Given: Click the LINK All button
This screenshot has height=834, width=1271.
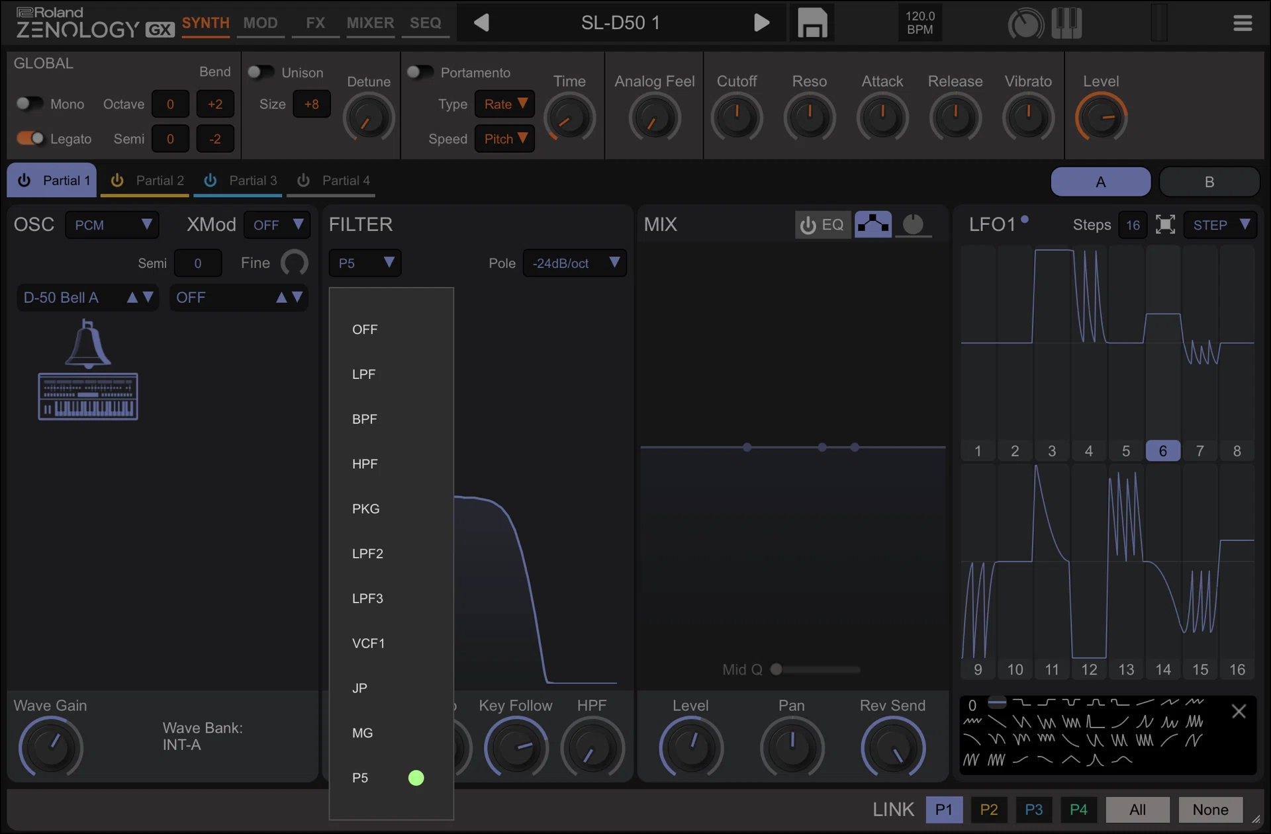Looking at the screenshot, I should (1137, 810).
